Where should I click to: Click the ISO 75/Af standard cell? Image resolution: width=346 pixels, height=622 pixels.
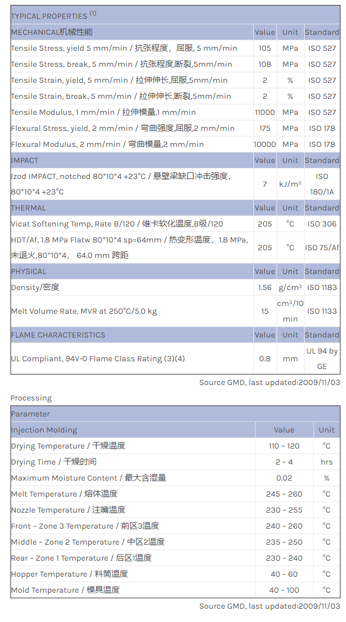pyautogui.click(x=322, y=247)
